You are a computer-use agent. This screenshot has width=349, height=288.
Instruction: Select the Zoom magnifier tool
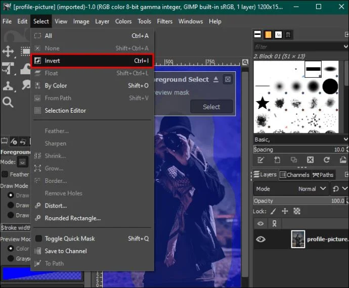[8, 102]
